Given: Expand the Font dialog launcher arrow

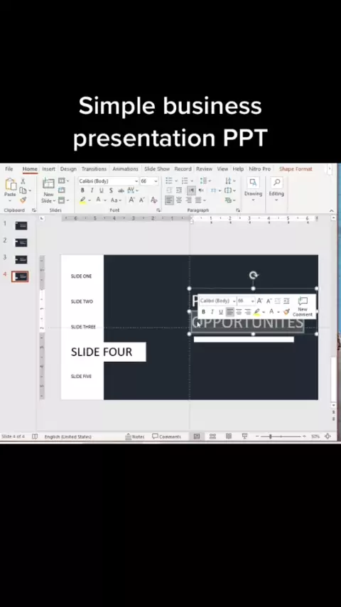Looking at the screenshot, I should tap(158, 210).
